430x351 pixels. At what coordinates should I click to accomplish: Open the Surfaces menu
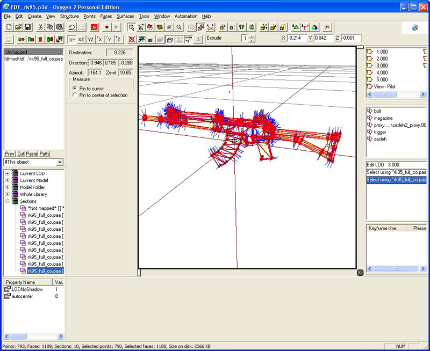tap(125, 16)
